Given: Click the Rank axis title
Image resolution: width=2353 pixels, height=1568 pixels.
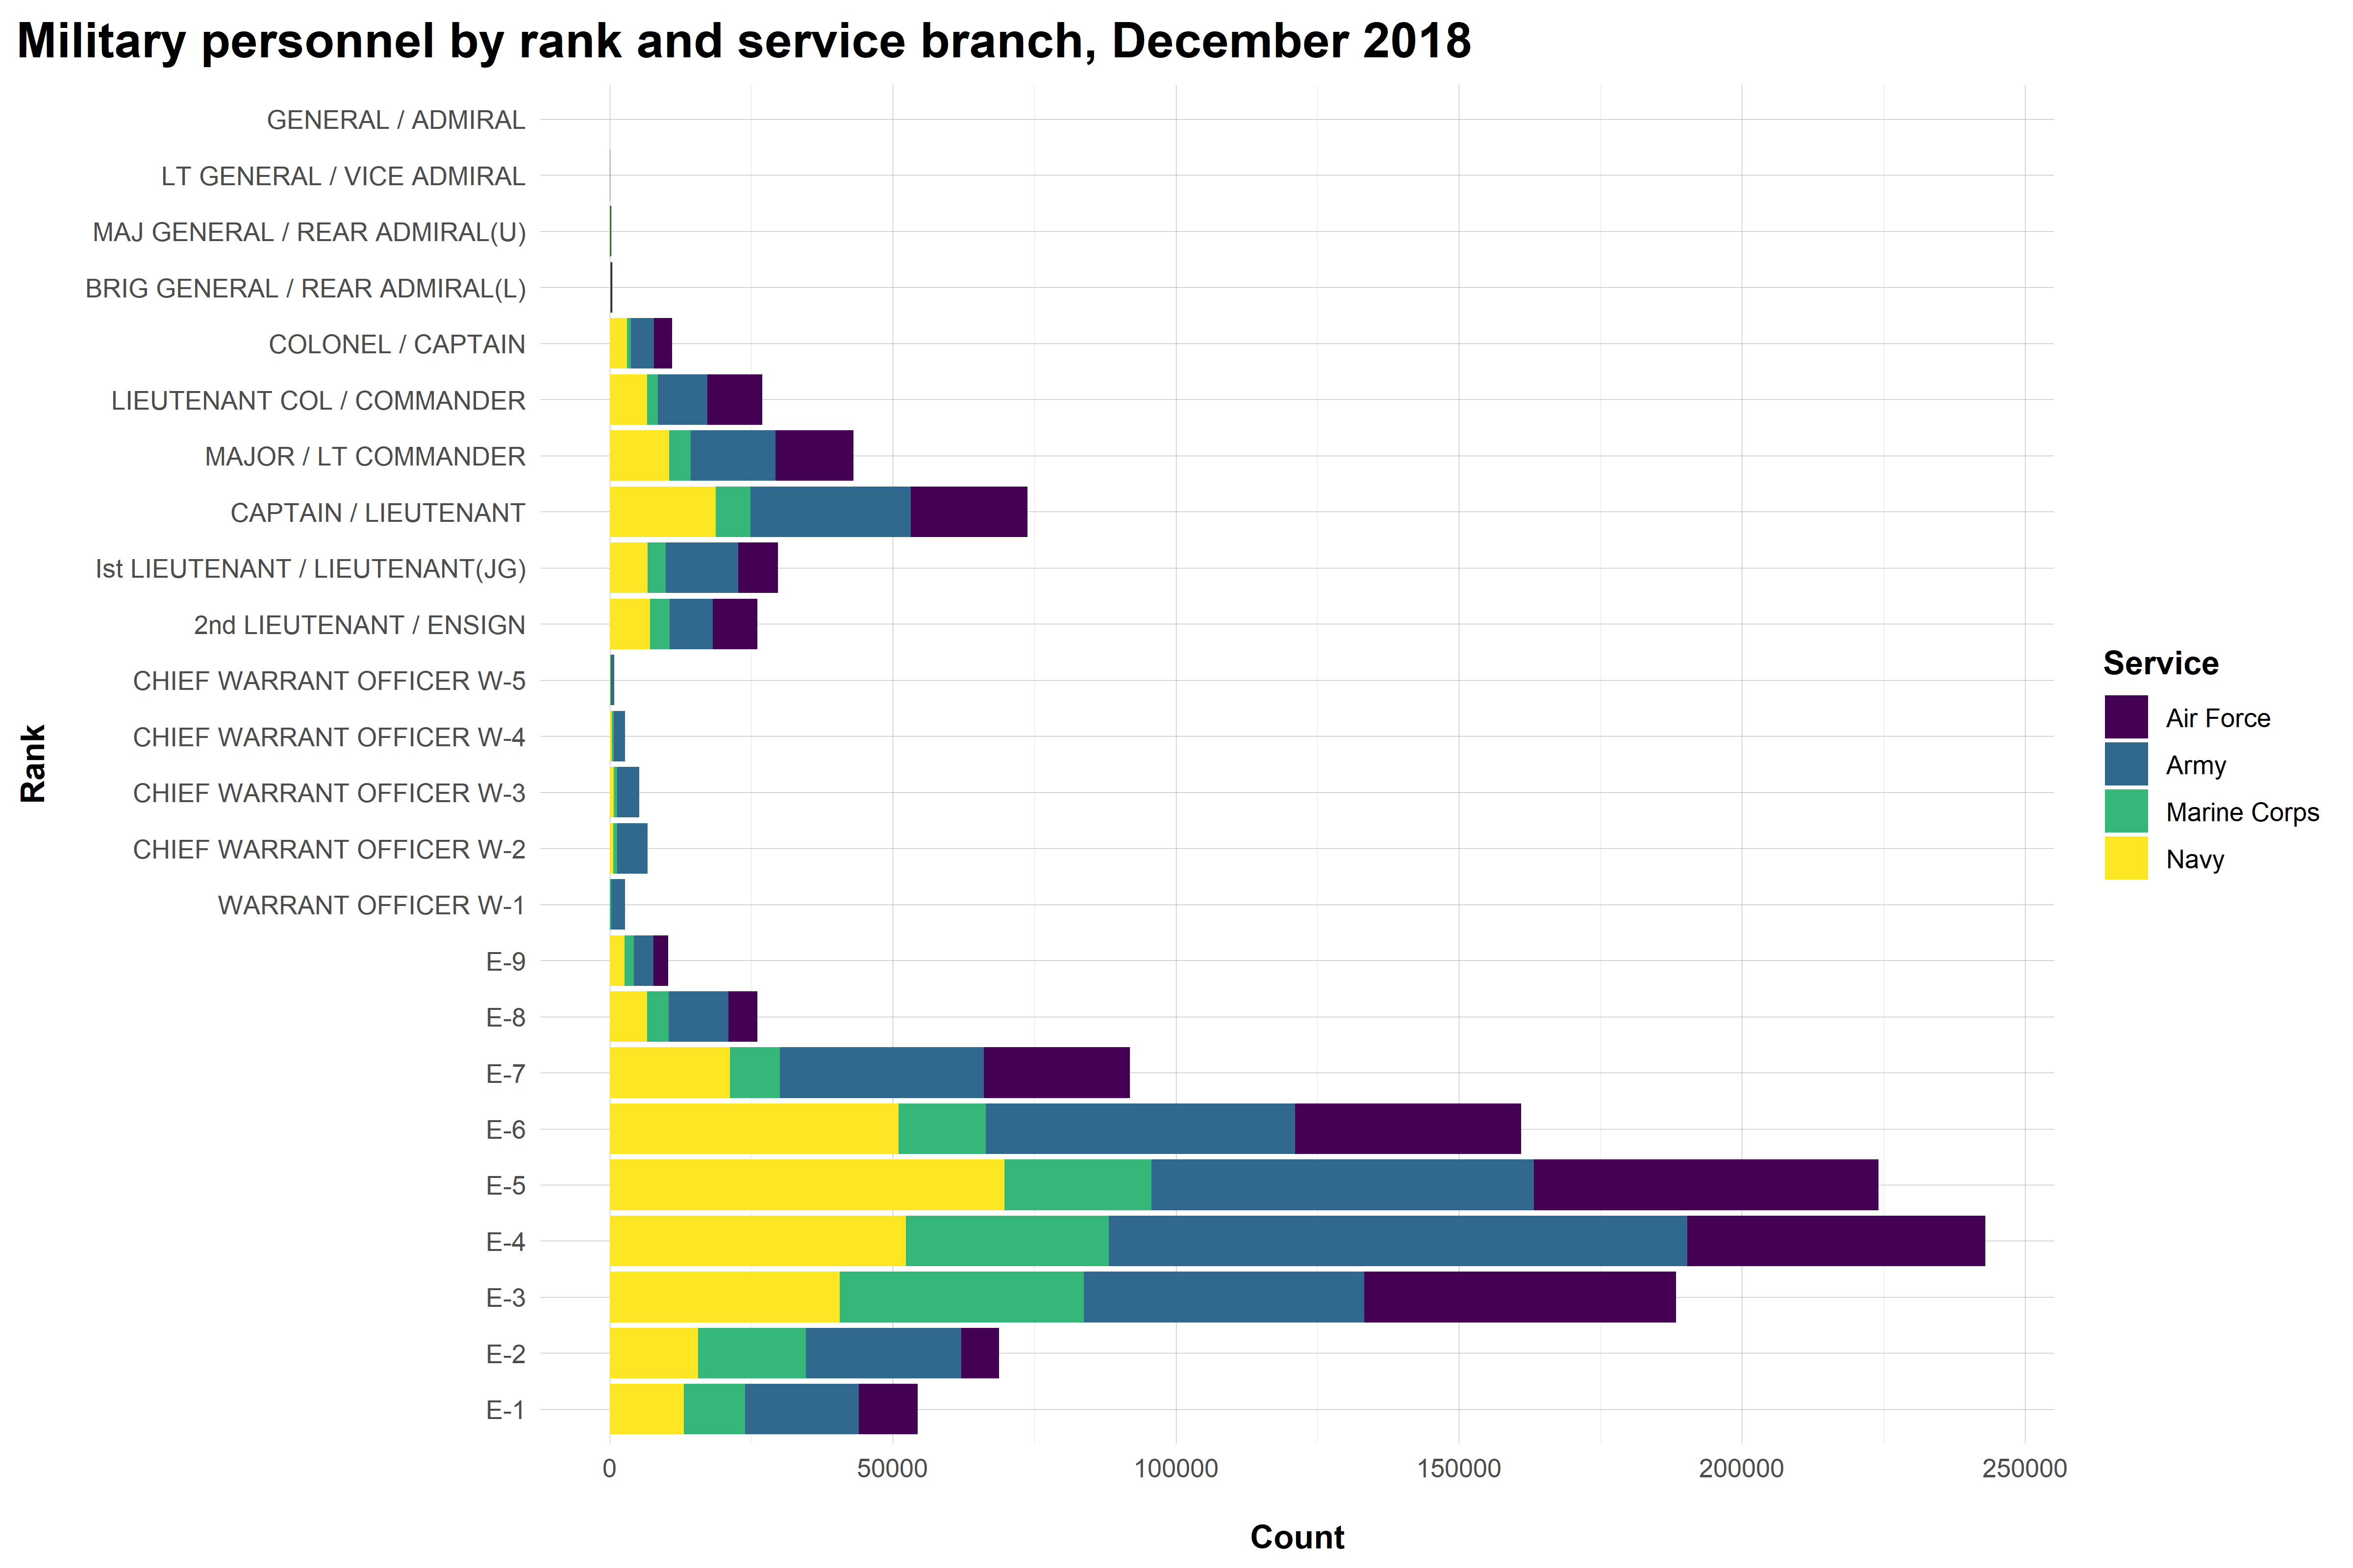Looking at the screenshot, I should [x=33, y=764].
